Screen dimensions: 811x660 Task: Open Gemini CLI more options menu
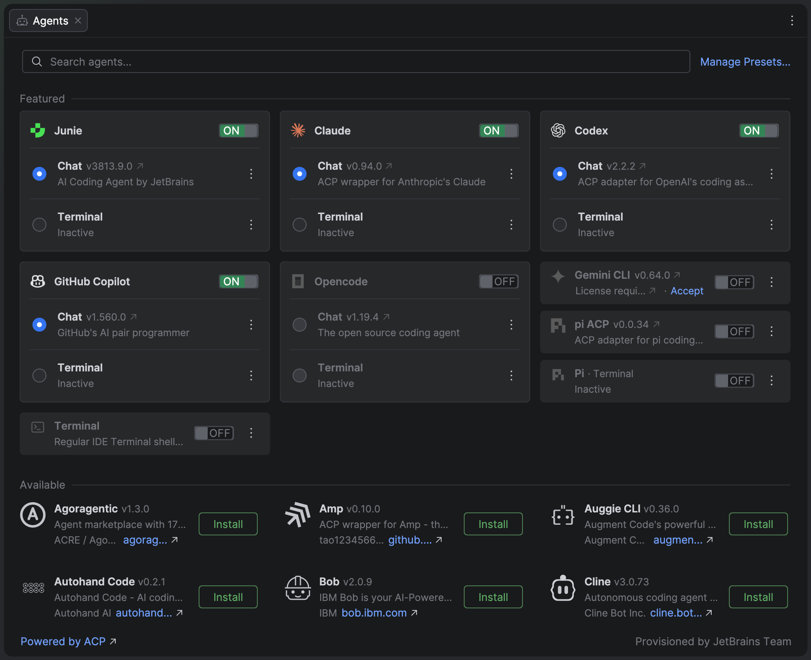[772, 282]
